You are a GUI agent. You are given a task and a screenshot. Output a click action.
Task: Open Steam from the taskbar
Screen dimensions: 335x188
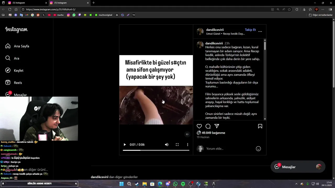pyautogui.click(x=137, y=184)
